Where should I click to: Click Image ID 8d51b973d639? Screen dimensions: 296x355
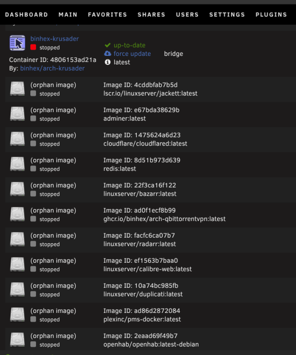(142, 160)
